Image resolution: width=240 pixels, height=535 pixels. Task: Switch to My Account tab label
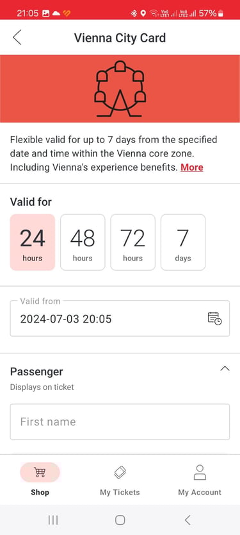[x=200, y=493]
